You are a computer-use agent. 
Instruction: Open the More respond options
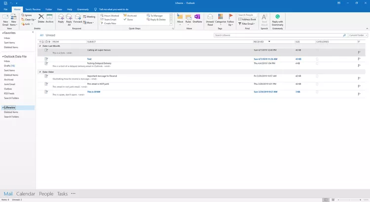tap(88, 23)
